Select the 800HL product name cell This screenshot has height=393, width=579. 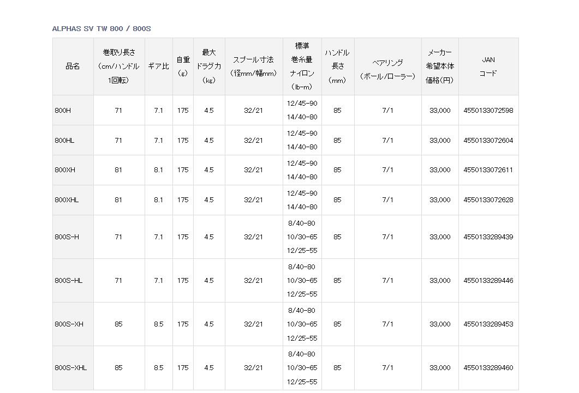[x=64, y=141]
